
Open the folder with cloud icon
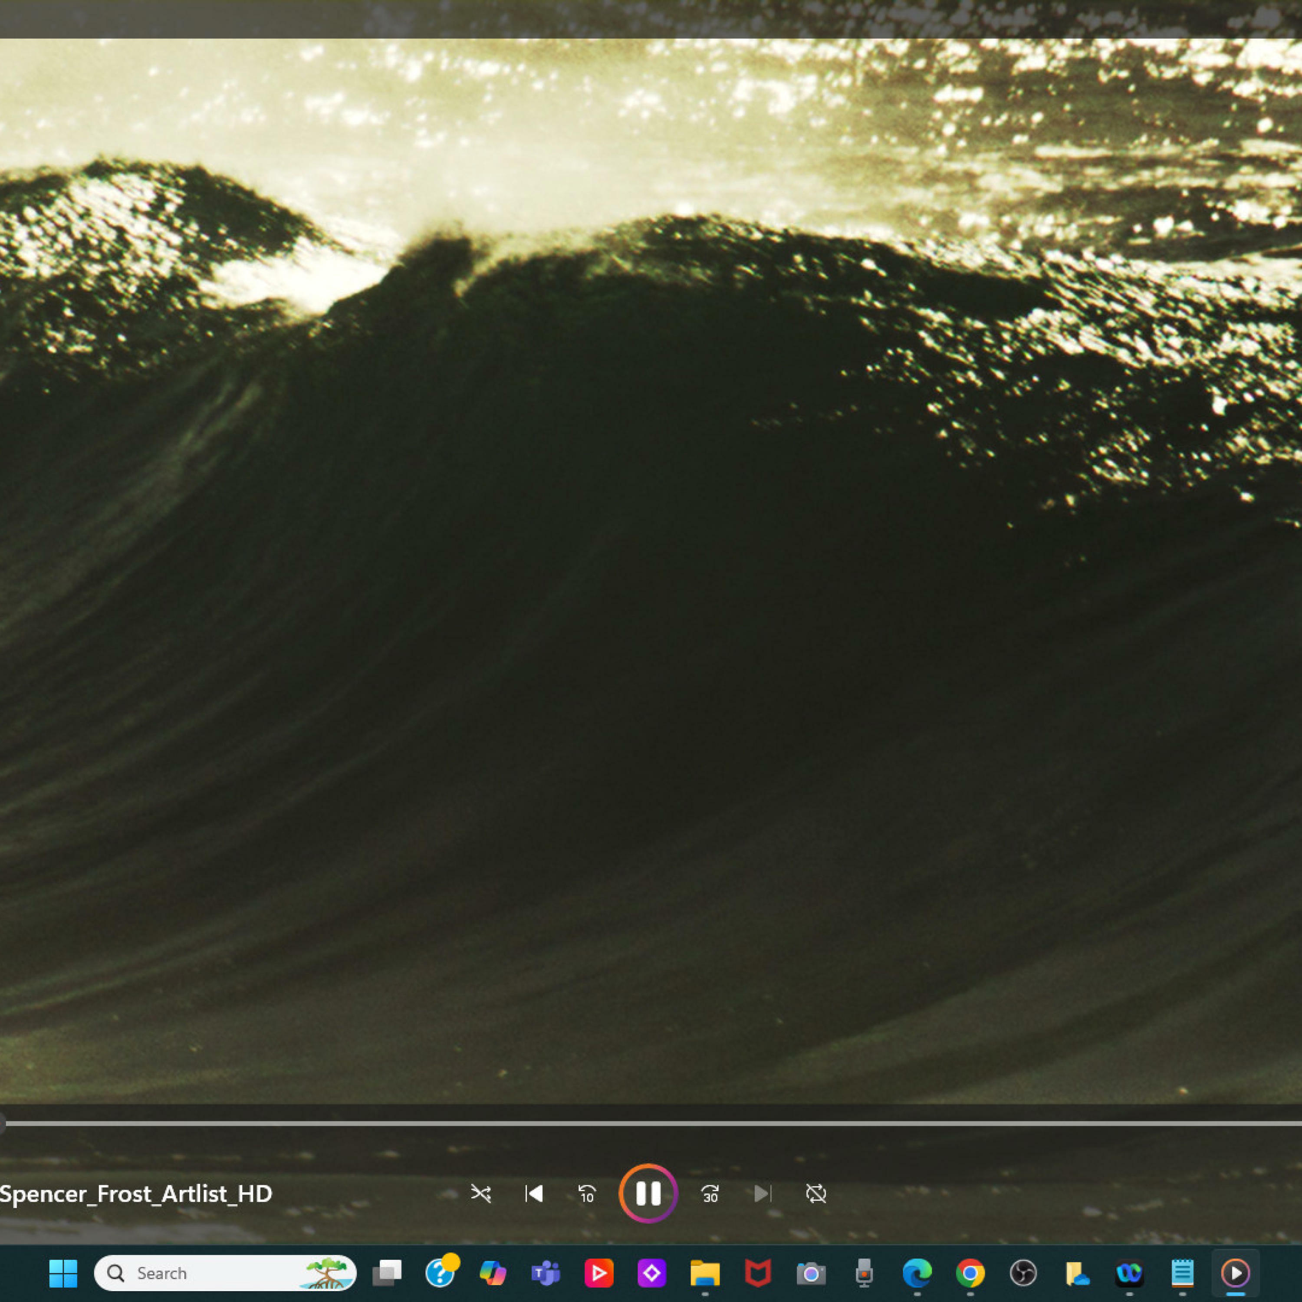point(1076,1273)
